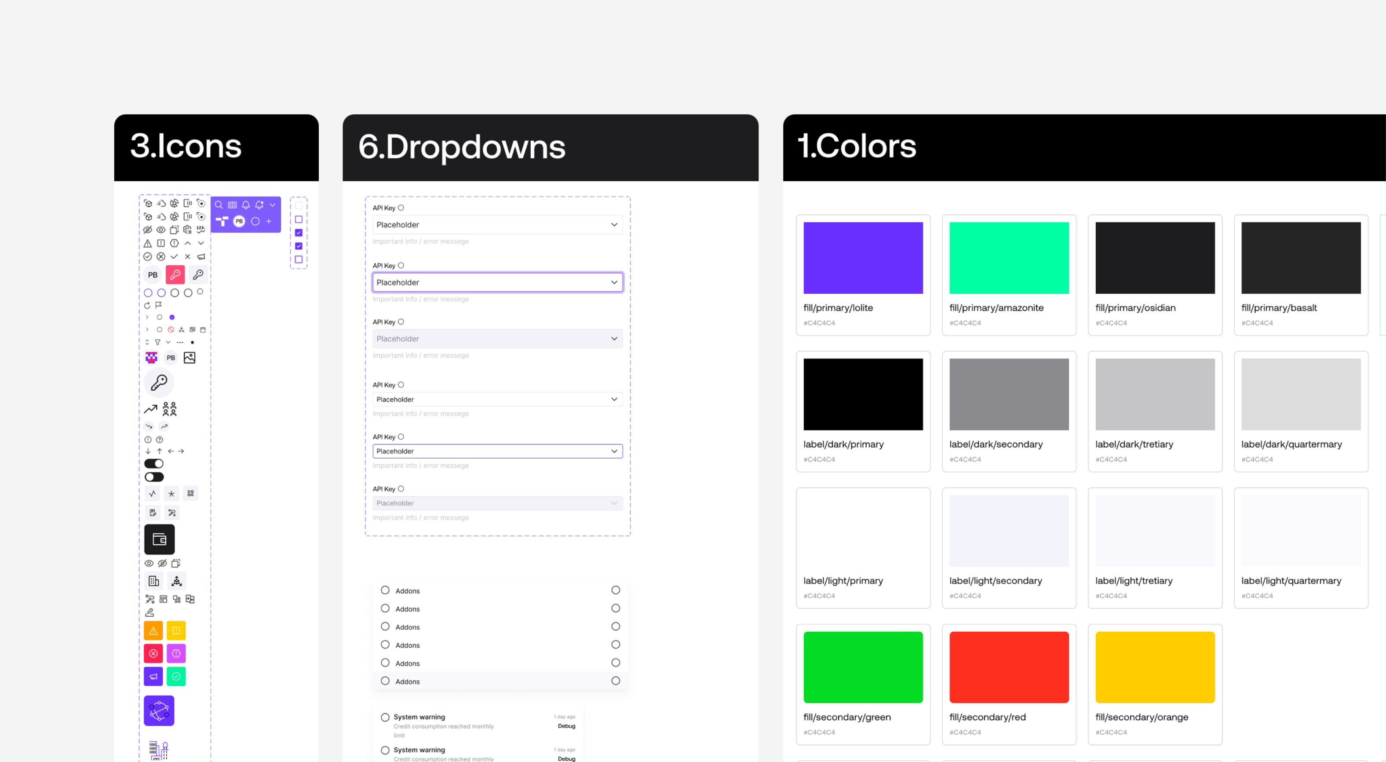Click the orange warning triangle tile
Viewport: 1386px width, 762px height.
[153, 630]
